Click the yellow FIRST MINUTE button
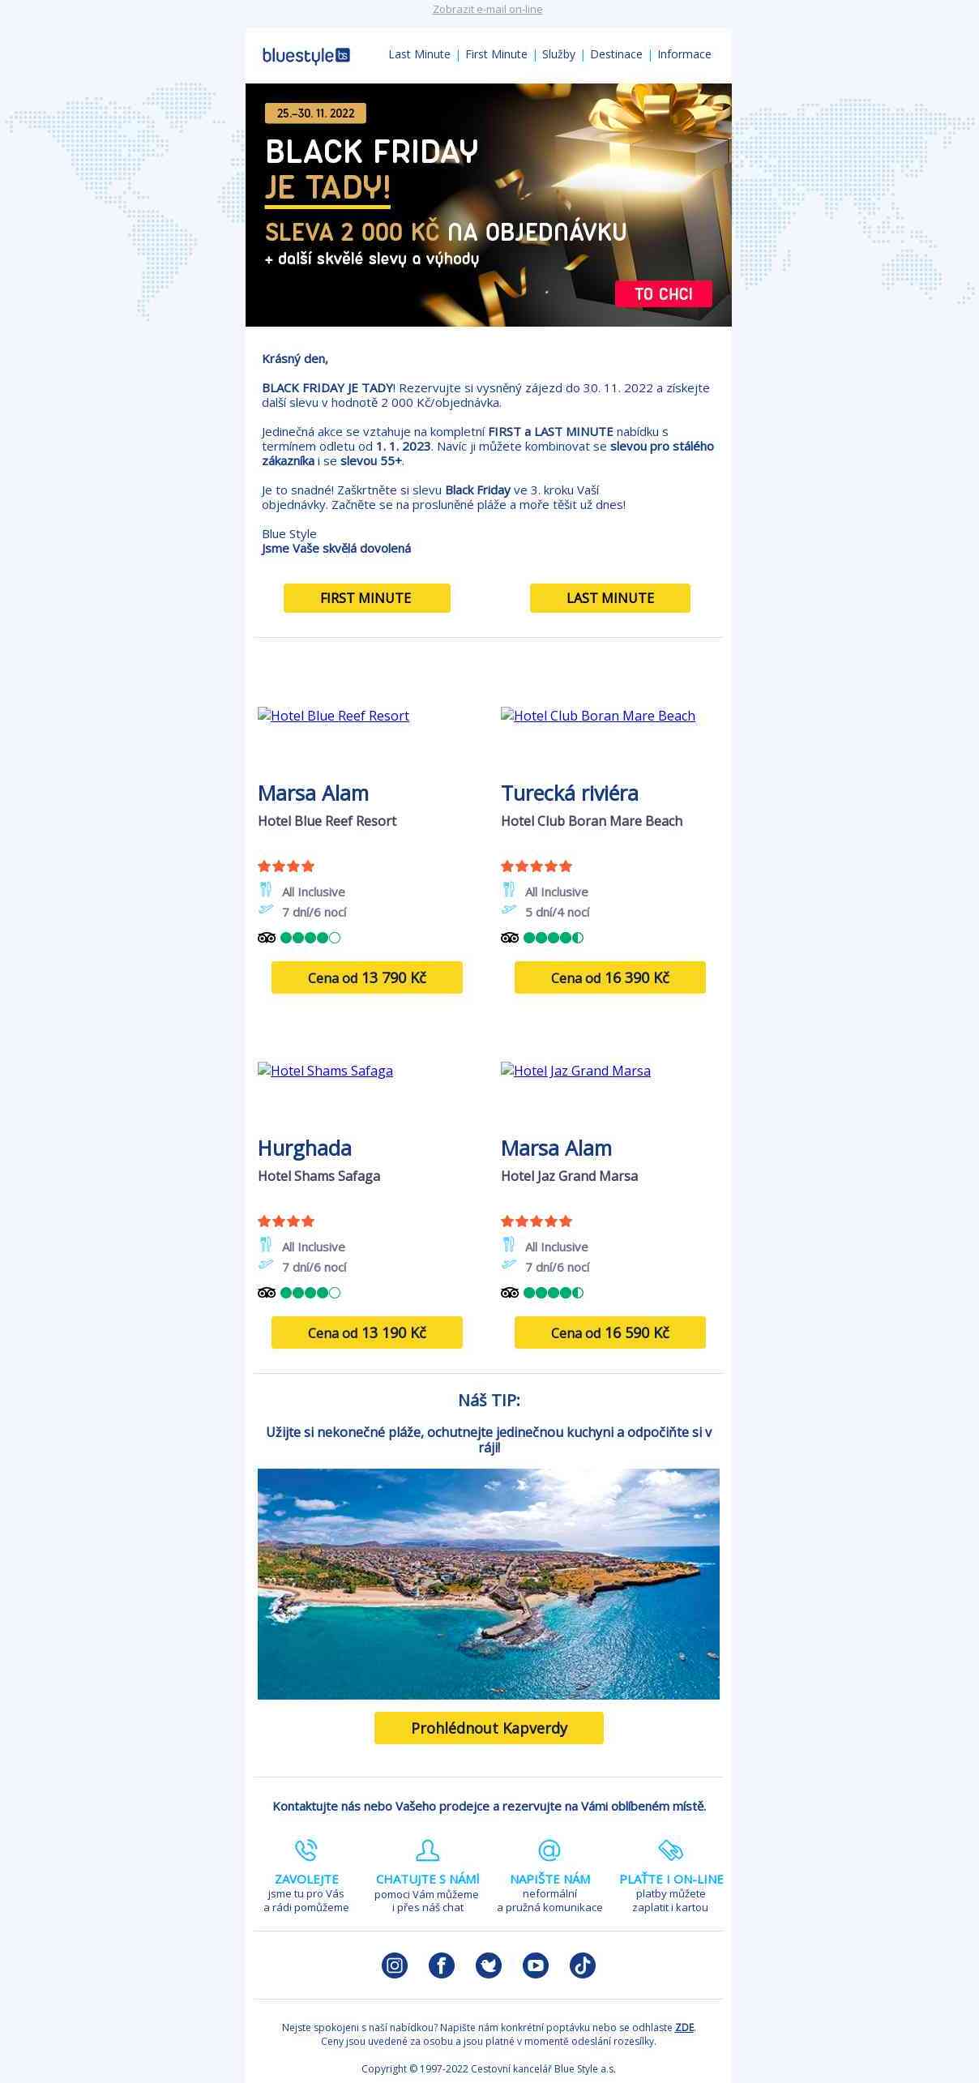Screen dimensions: 979x2083 click(x=366, y=598)
